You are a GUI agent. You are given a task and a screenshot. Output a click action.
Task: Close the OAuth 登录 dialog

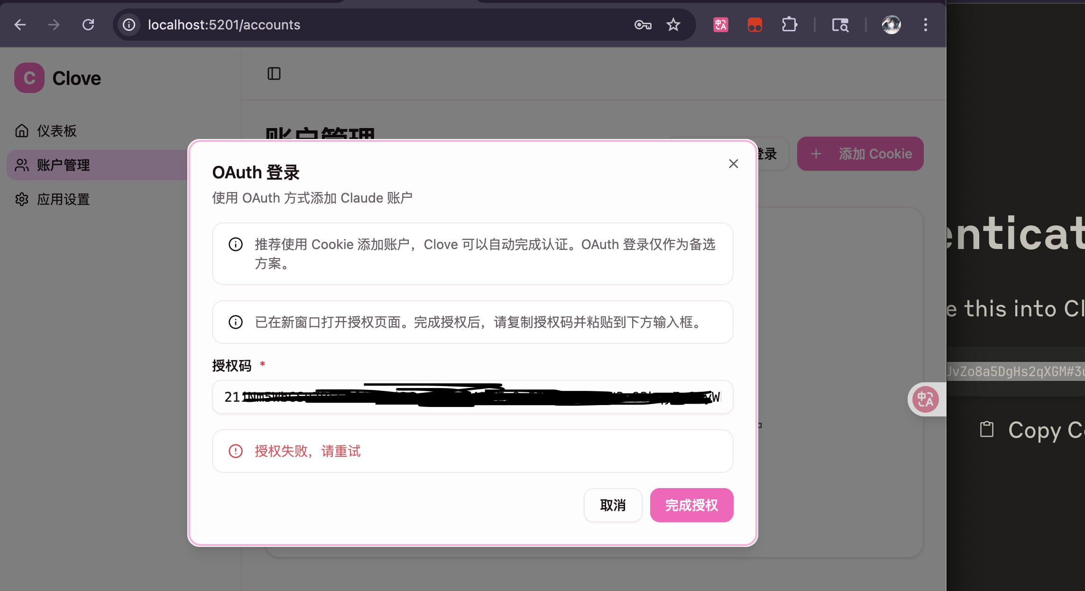click(733, 164)
